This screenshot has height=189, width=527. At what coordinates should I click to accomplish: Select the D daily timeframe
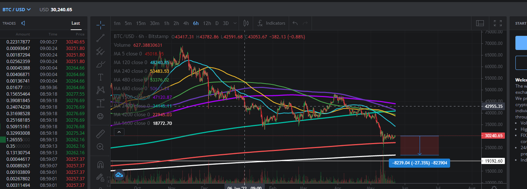[217, 23]
